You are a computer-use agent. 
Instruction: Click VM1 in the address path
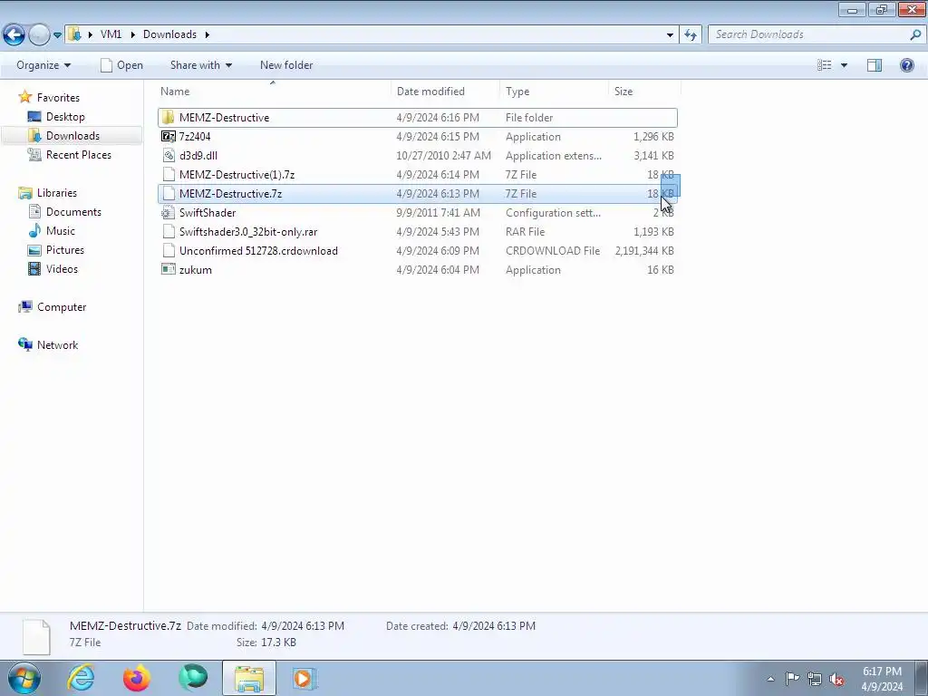[111, 34]
